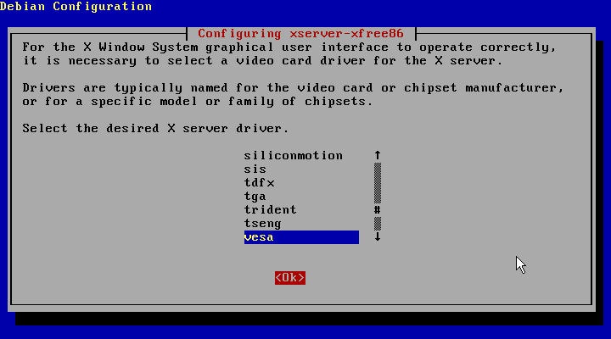Image resolution: width=611 pixels, height=339 pixels.
Task: Click the # scrollbar position marker
Action: 377,210
